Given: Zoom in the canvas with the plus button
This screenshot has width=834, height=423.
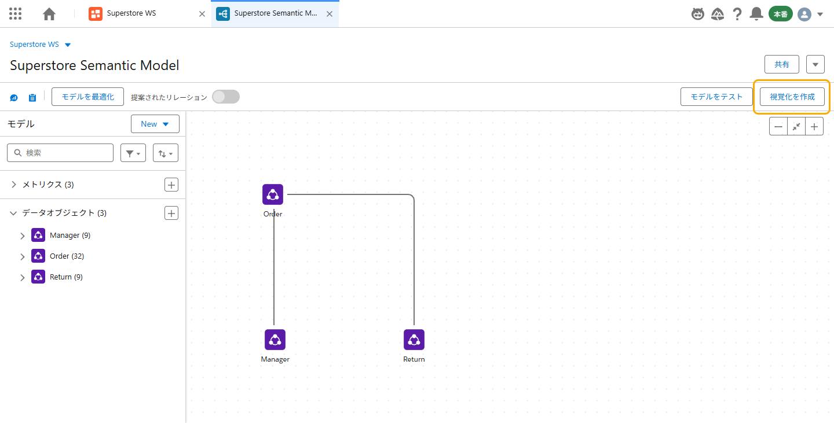Looking at the screenshot, I should click(814, 126).
